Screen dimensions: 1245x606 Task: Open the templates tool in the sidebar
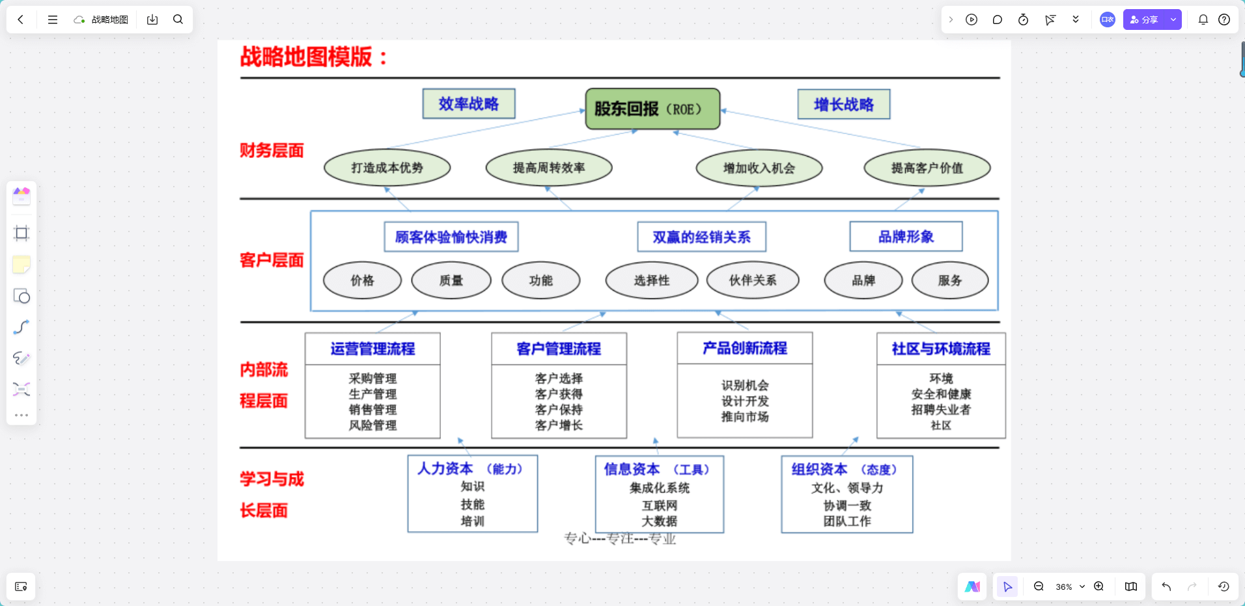[21, 196]
